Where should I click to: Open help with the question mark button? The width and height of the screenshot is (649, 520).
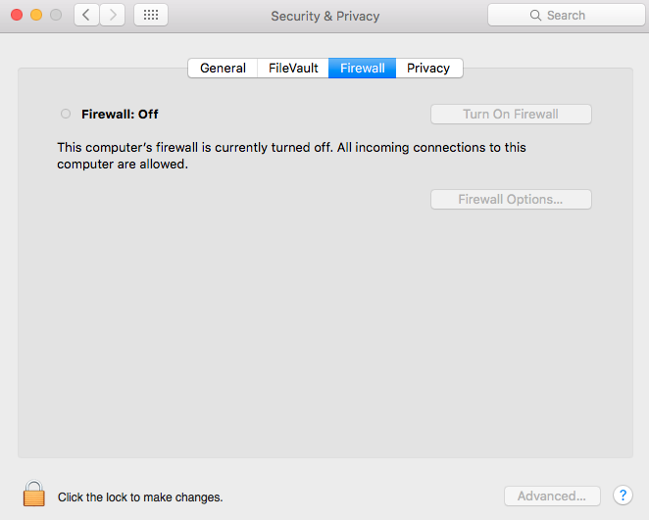[x=623, y=496]
